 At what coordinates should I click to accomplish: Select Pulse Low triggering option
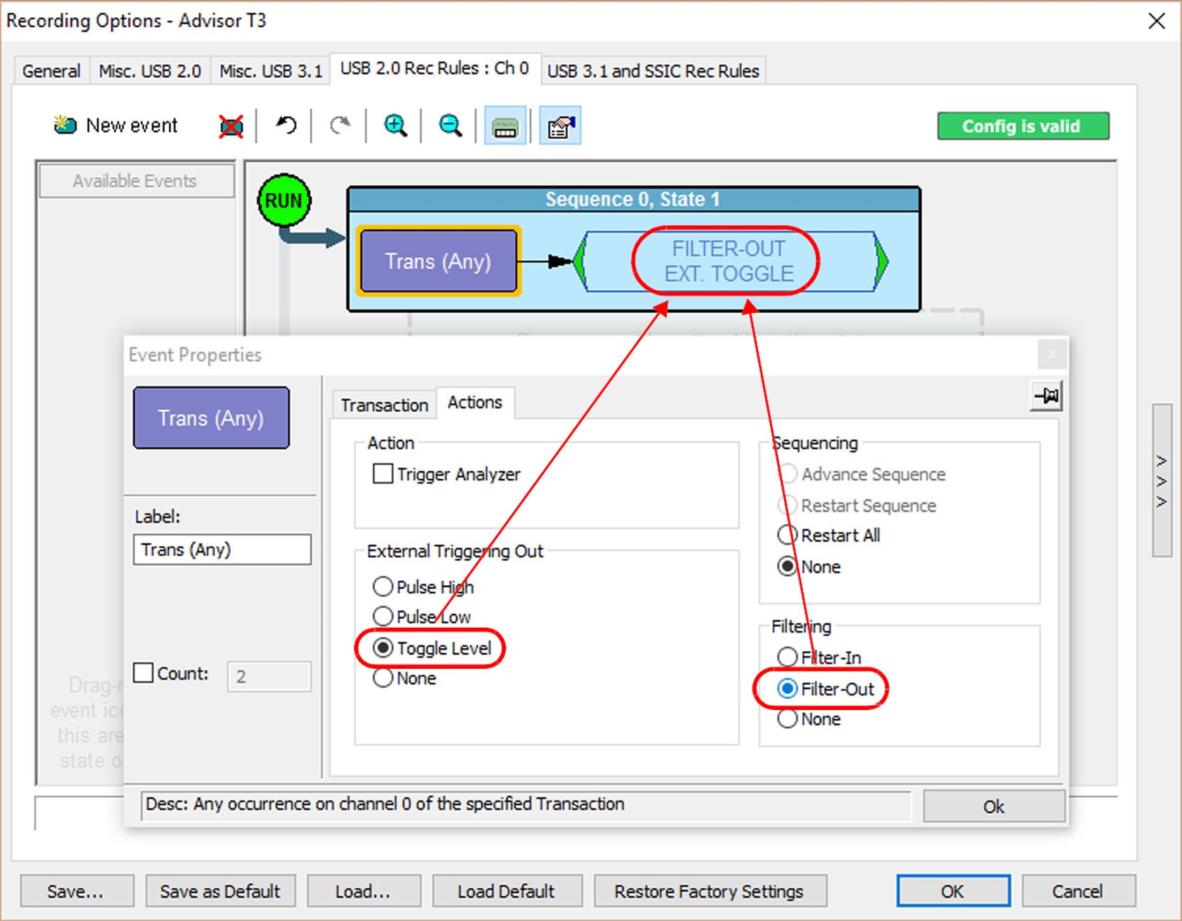[x=382, y=617]
